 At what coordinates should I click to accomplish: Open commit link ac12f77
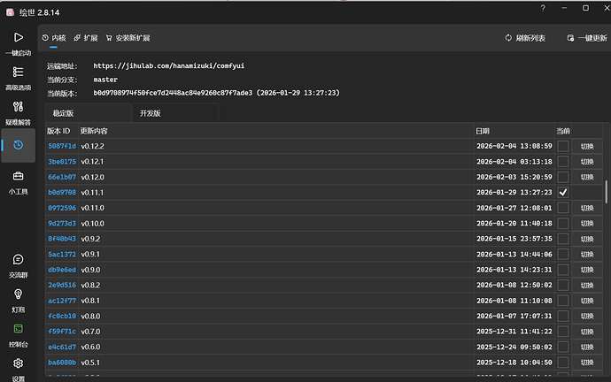click(x=62, y=301)
